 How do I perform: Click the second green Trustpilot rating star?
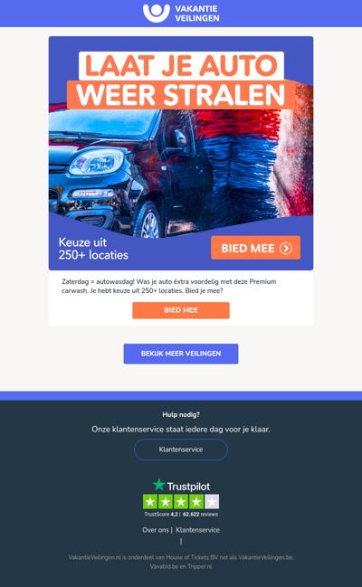coord(166,502)
